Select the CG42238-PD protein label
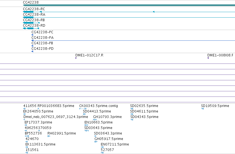The image size is (235, 154). [43, 49]
